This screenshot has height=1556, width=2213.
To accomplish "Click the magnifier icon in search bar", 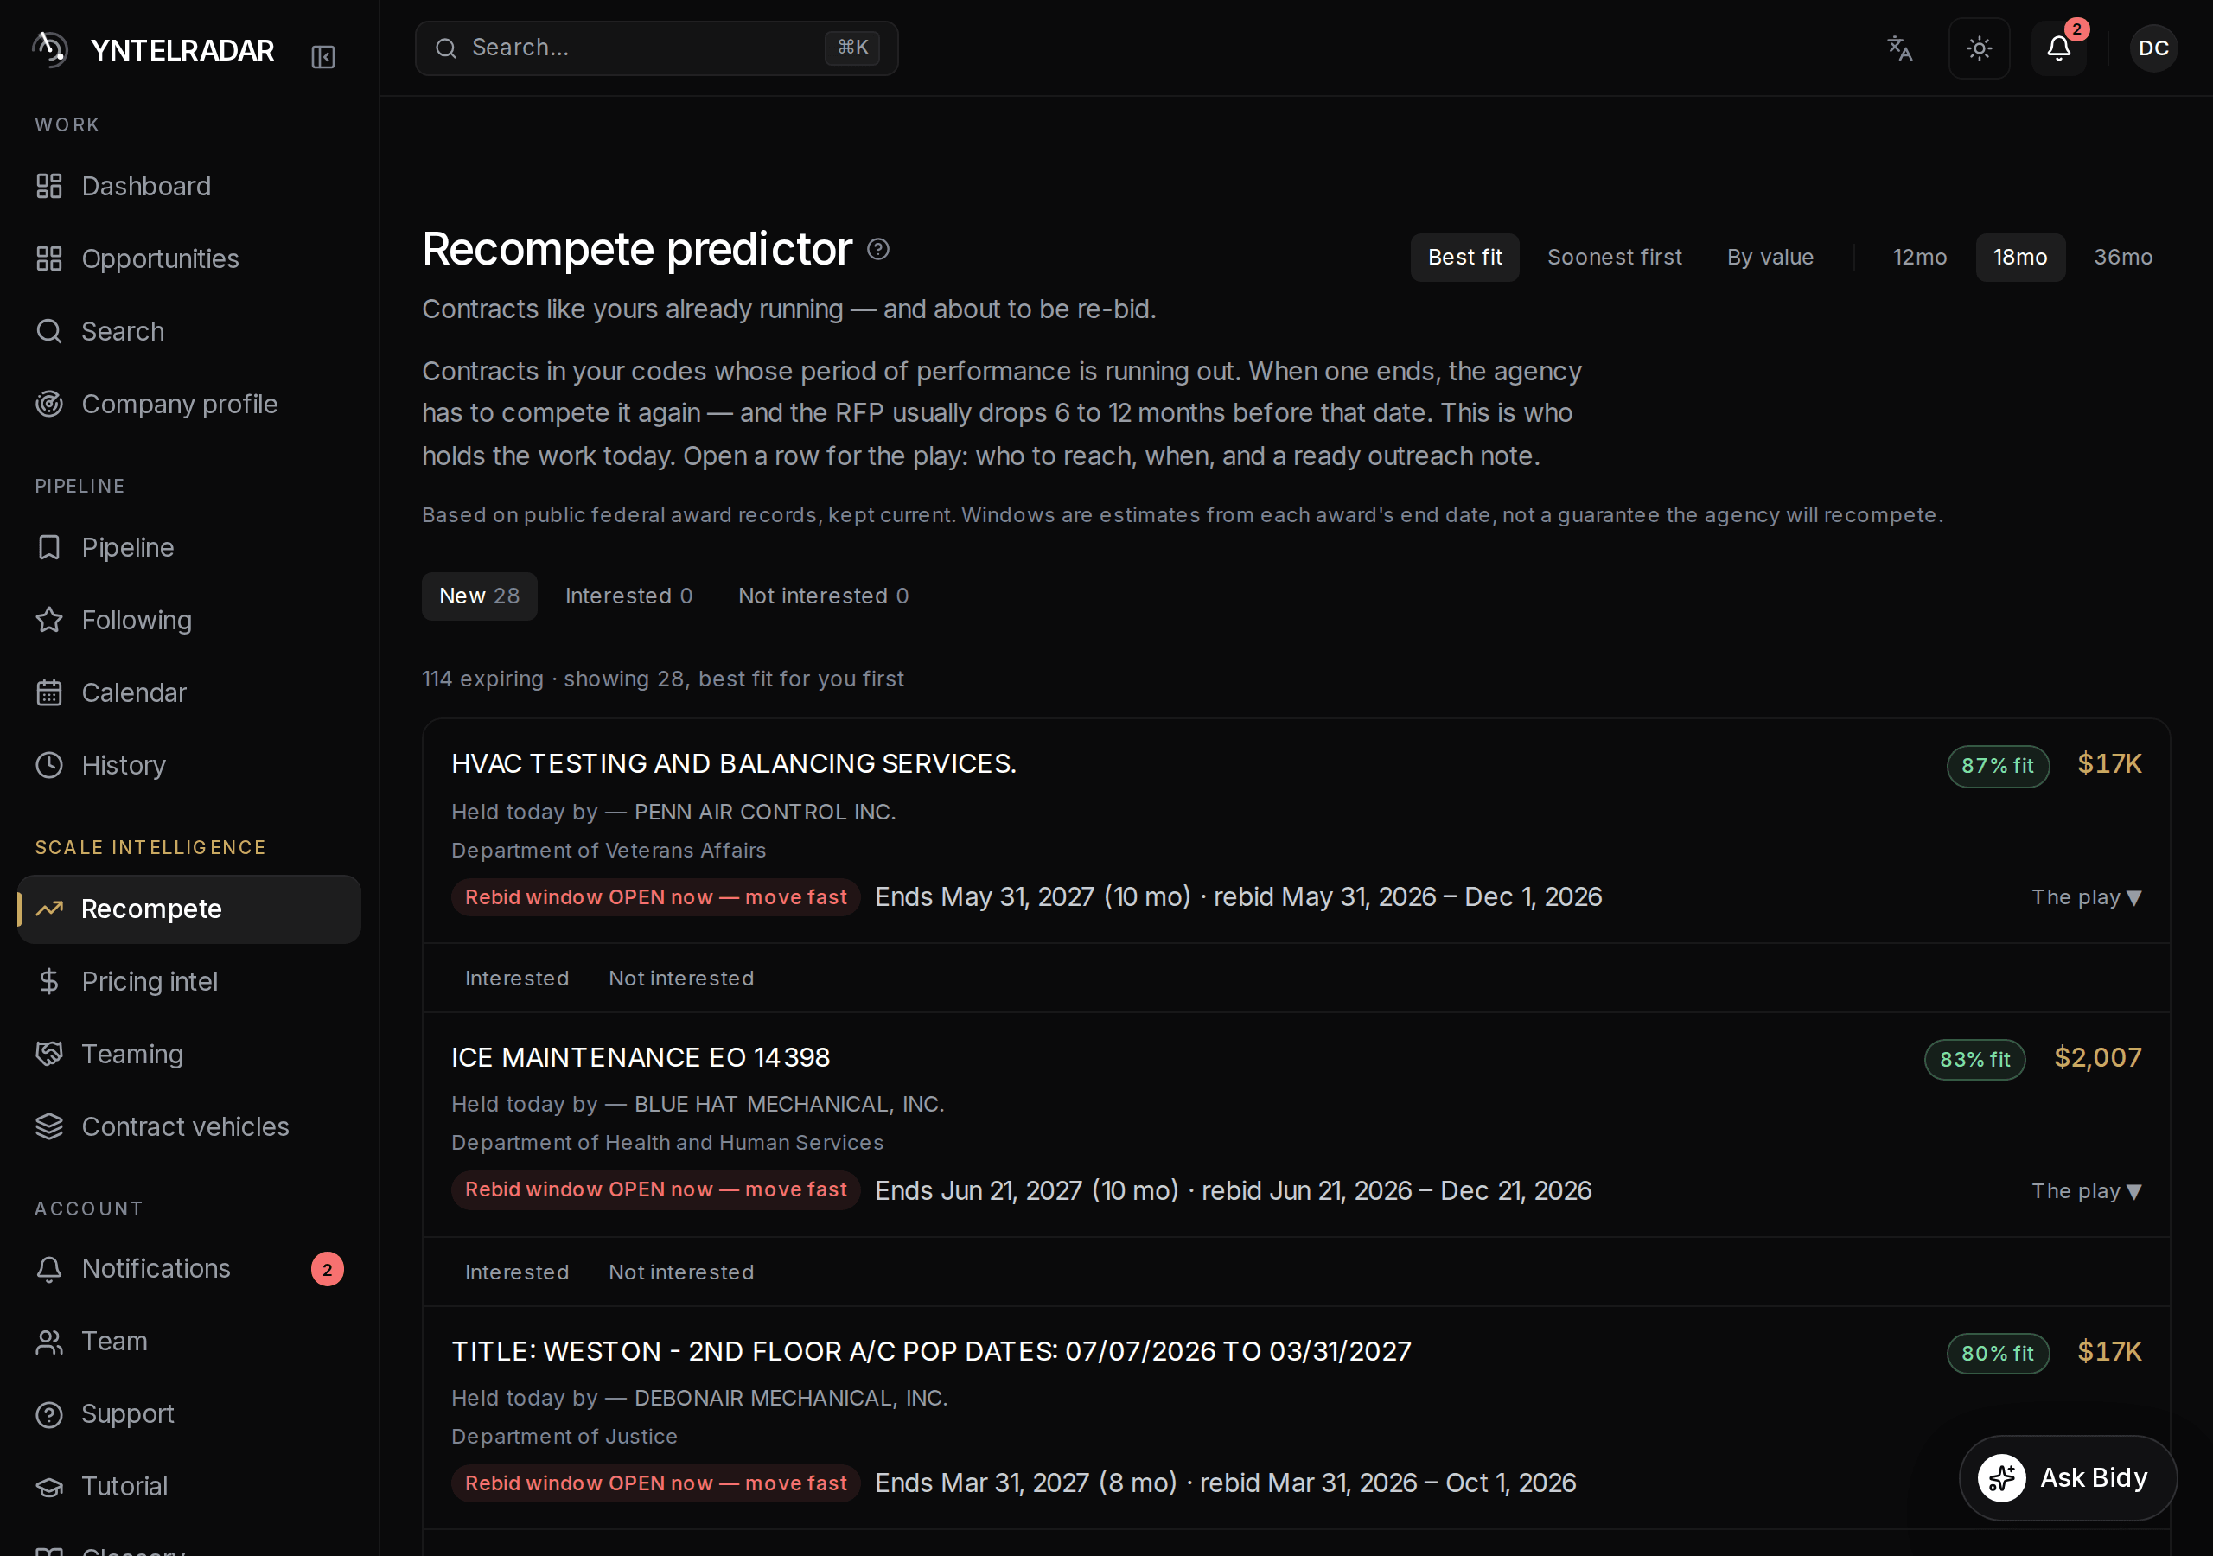I will pos(445,48).
